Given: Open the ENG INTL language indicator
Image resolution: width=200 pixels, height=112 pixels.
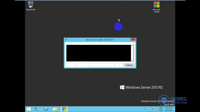Looking at the screenshot, I should point(161,109).
